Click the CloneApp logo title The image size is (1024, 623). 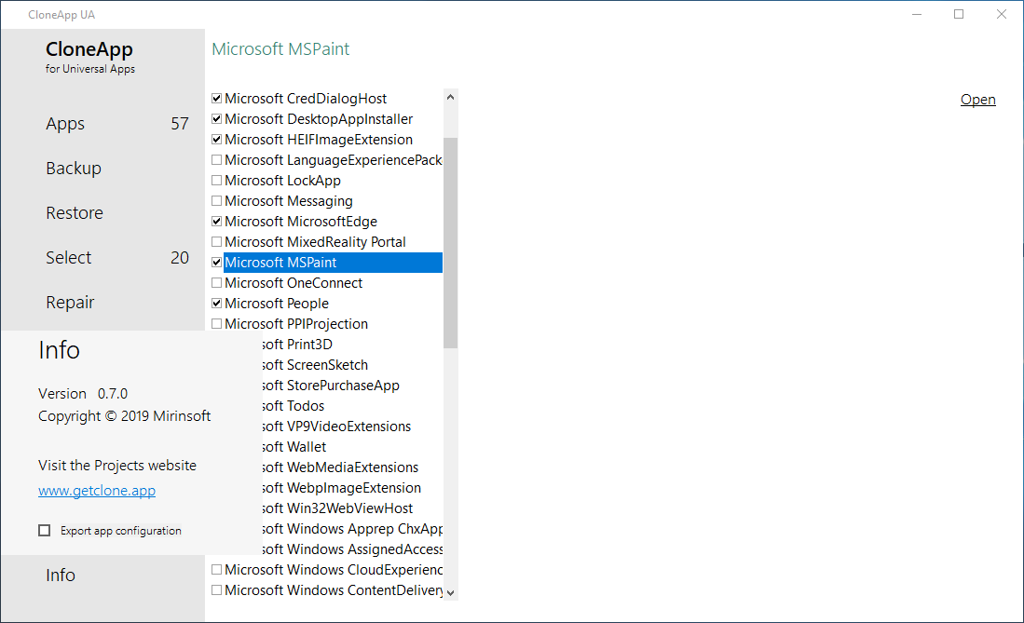point(89,49)
